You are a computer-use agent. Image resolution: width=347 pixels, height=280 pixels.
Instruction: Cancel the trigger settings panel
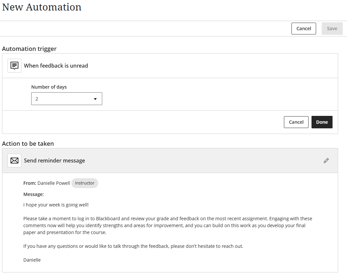[296, 122]
